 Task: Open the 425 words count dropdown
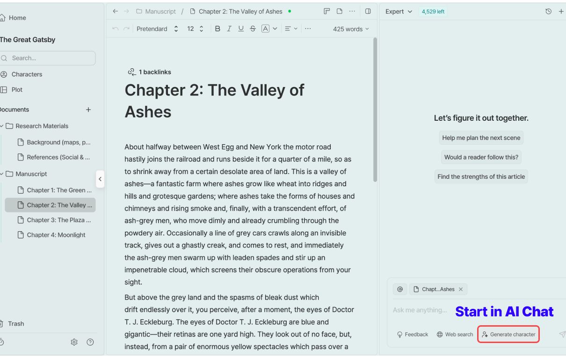point(351,29)
